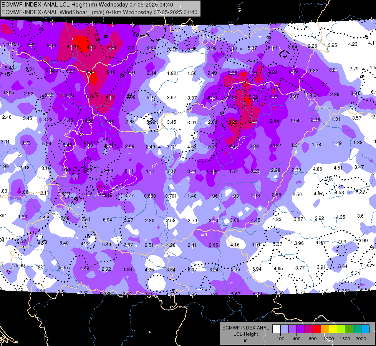Click the wind shear value 0.152
376x346 pixels.
coord(275,145)
